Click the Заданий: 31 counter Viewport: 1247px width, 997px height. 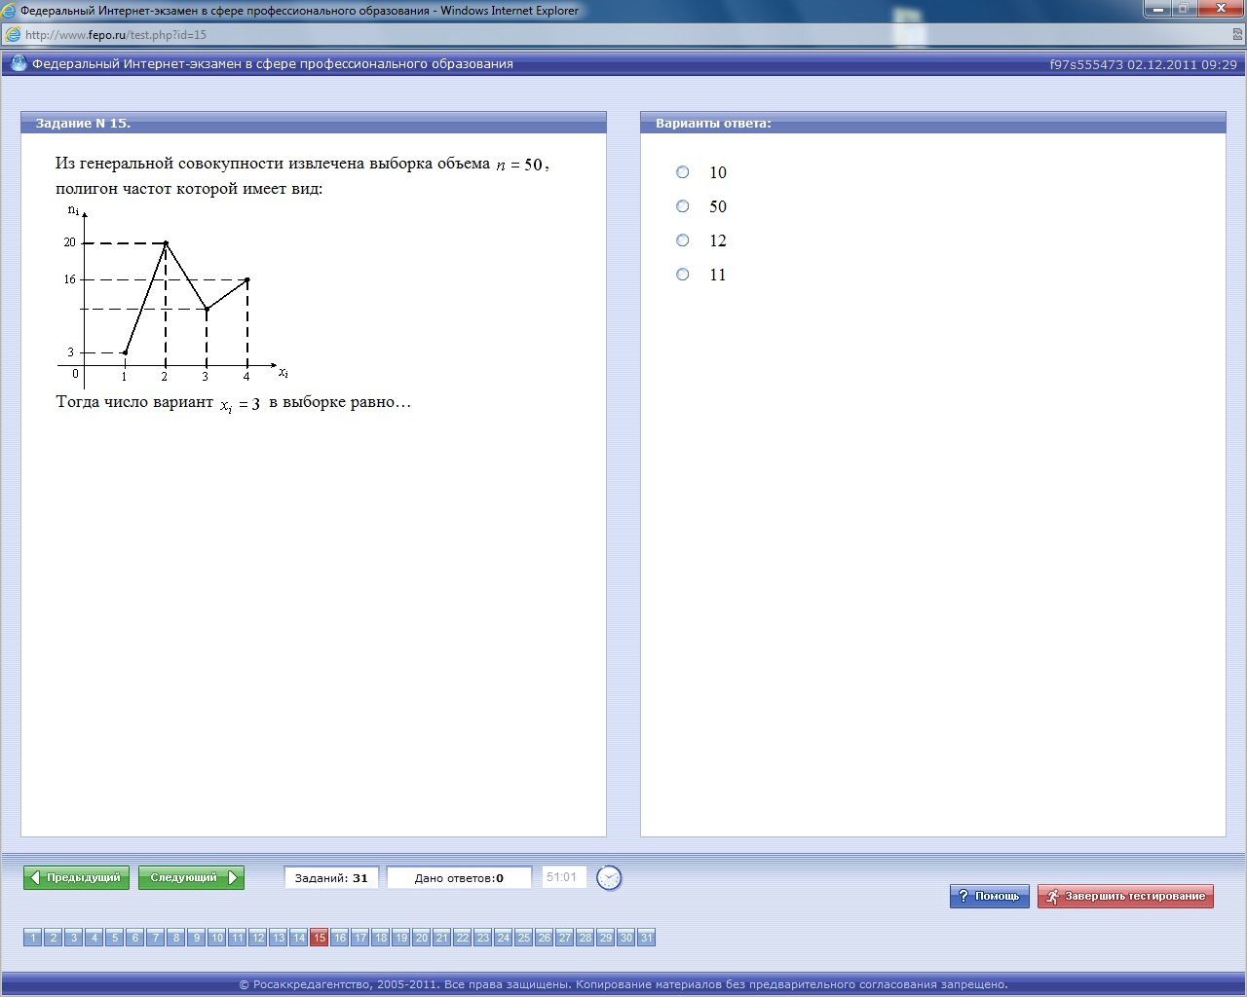point(332,877)
